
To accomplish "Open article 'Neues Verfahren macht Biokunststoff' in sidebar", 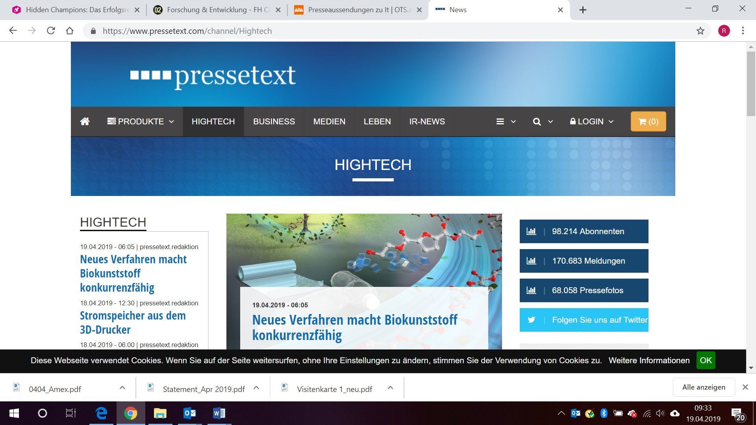I will point(133,273).
